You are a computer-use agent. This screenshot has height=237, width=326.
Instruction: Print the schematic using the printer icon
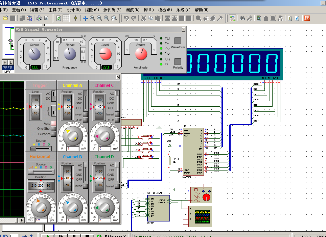pos(39,18)
